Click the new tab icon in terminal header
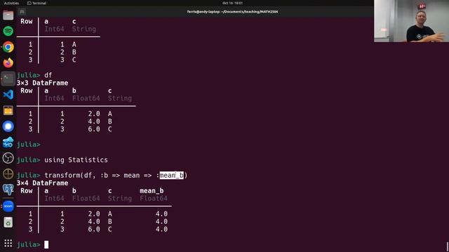449x252 pixels. [x=22, y=12]
